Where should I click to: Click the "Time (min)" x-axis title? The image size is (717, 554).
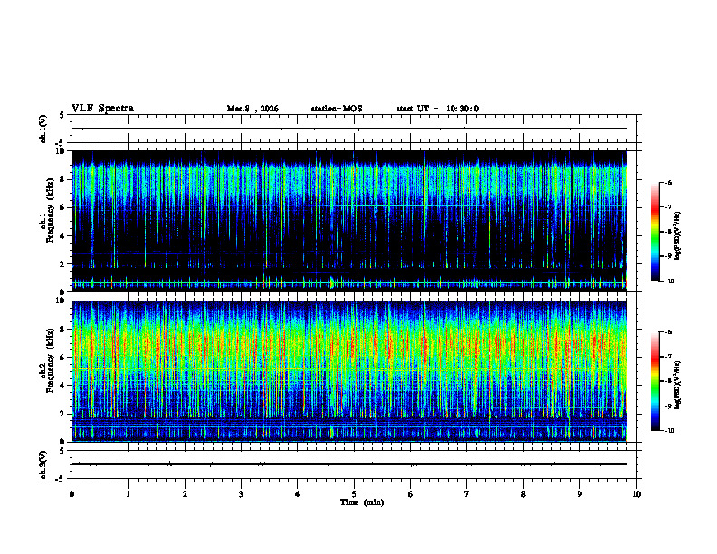tap(362, 502)
